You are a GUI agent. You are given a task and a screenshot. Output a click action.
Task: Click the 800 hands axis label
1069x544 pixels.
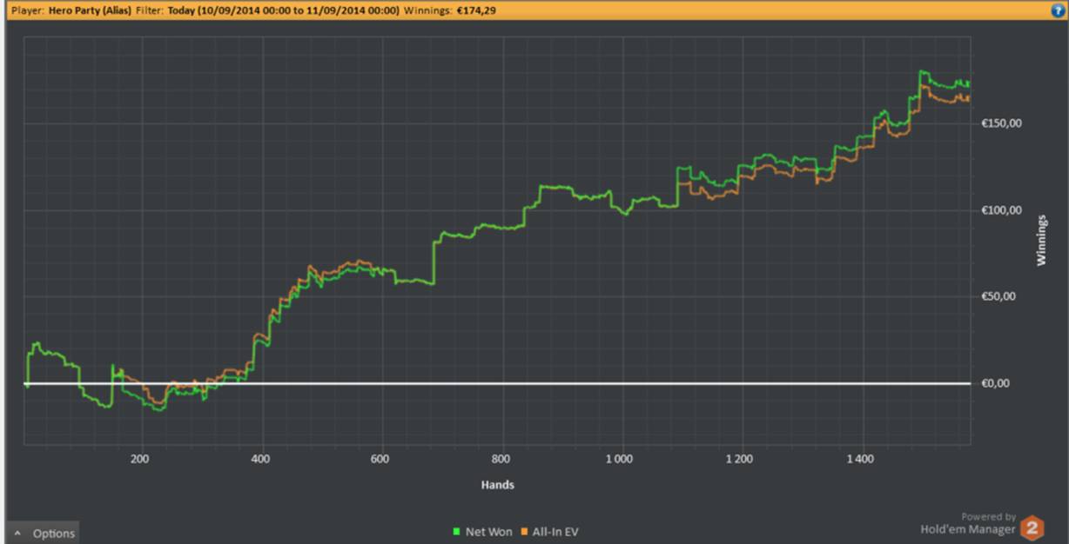point(500,458)
